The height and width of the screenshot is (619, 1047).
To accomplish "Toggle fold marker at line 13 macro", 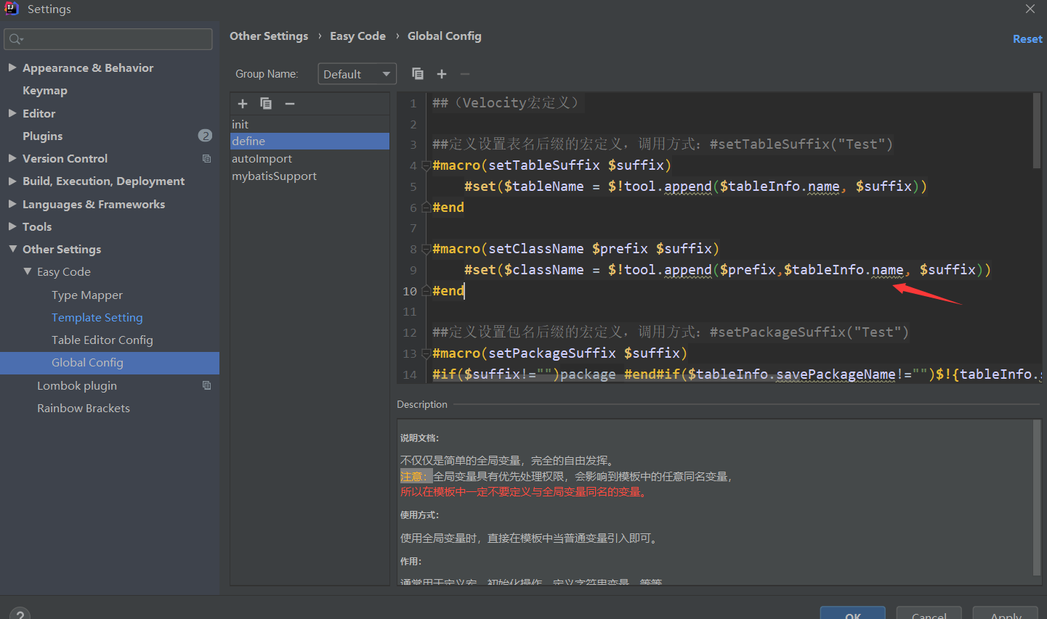I will coord(426,353).
